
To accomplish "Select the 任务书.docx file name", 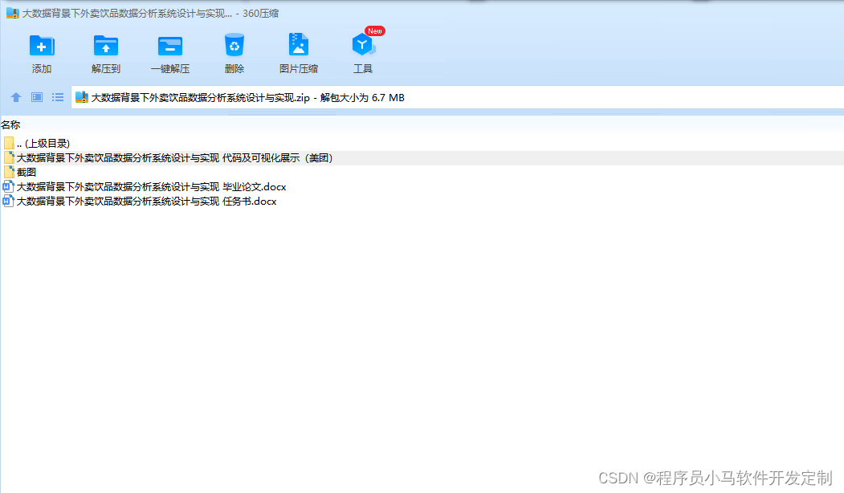I will [x=146, y=202].
